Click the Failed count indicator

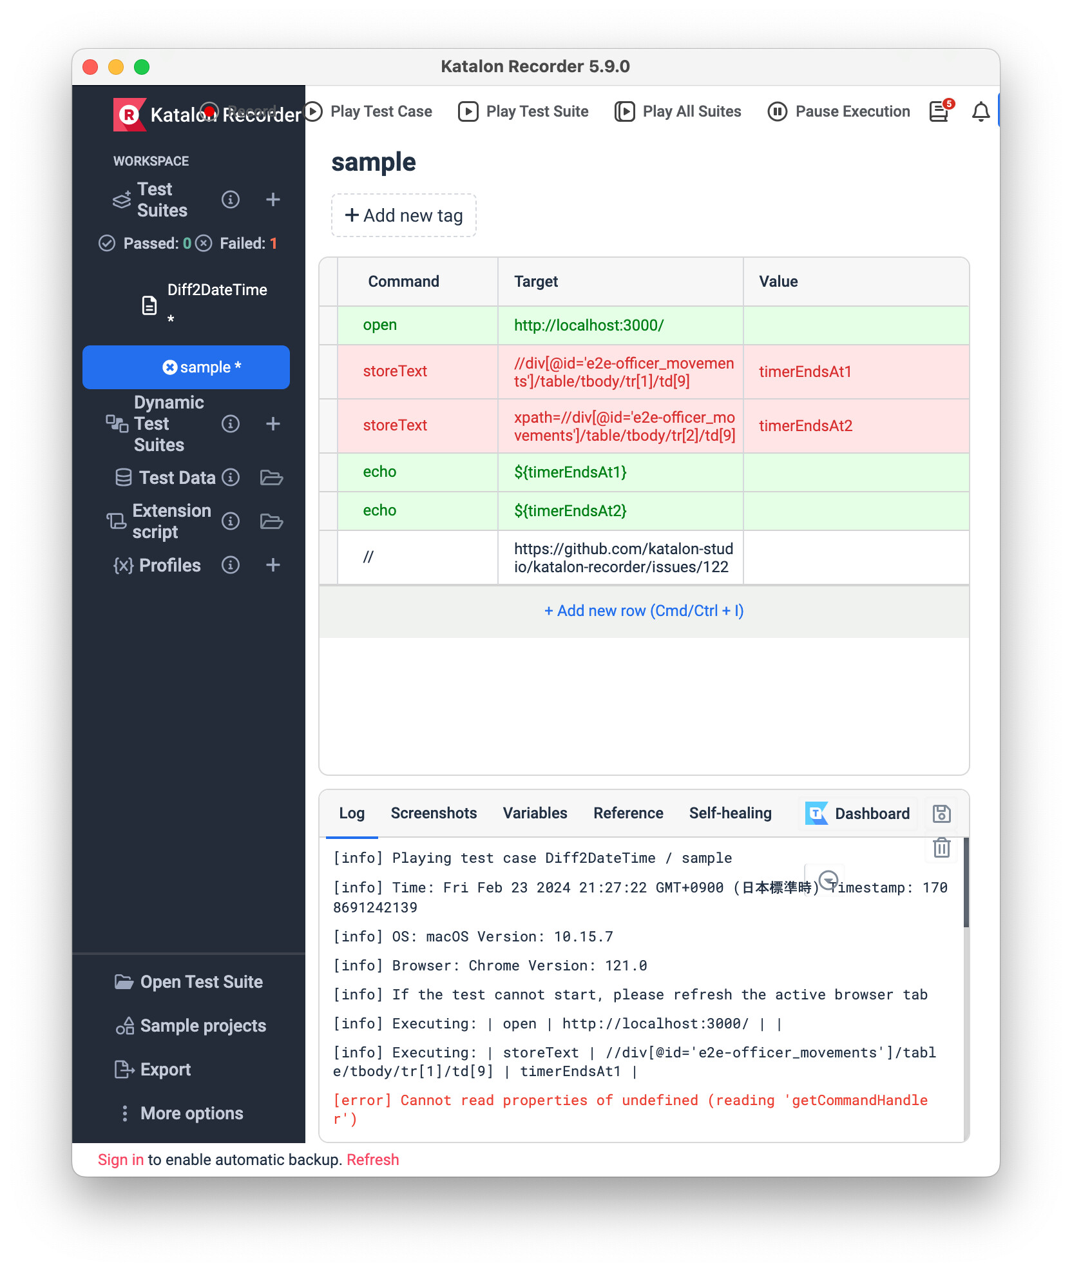click(236, 243)
